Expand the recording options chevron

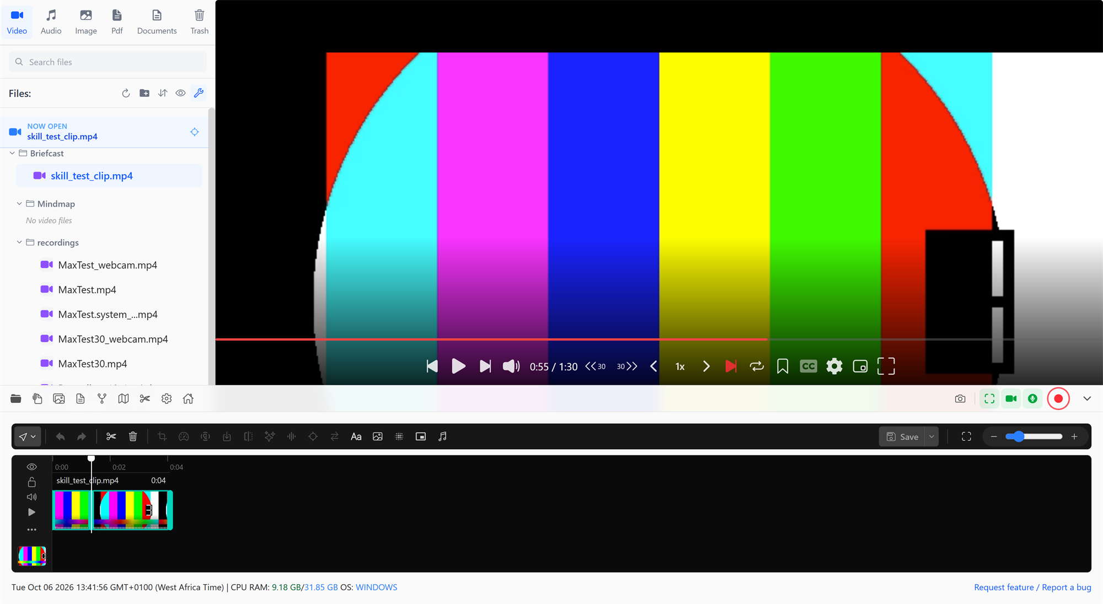click(1087, 398)
